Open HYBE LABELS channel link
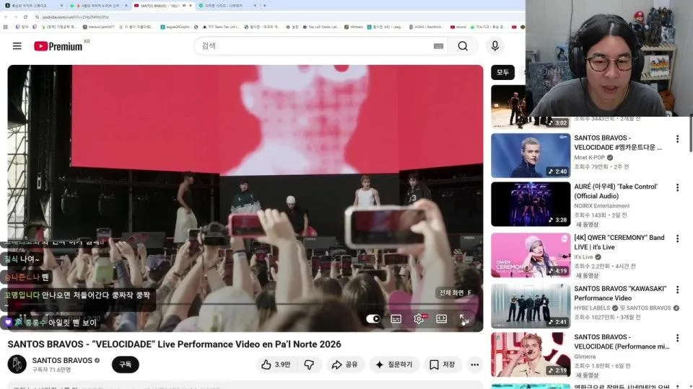Screen dimensions: 693x389 (592, 308)
